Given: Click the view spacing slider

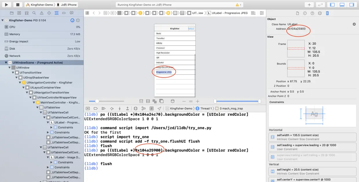Looking at the screenshot, I should pyautogui.click(x=107, y=101).
